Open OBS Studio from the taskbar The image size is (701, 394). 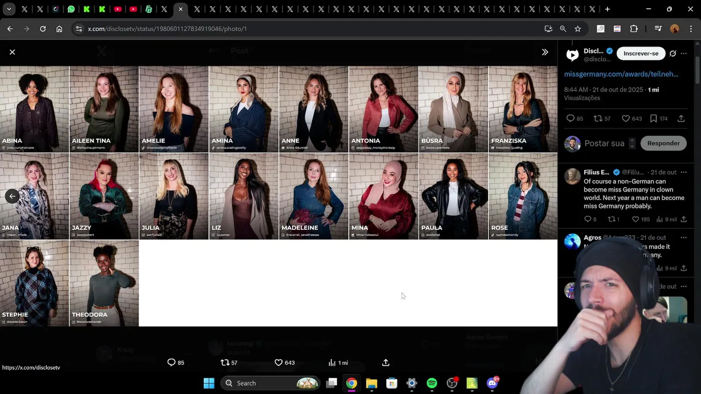tap(452, 383)
